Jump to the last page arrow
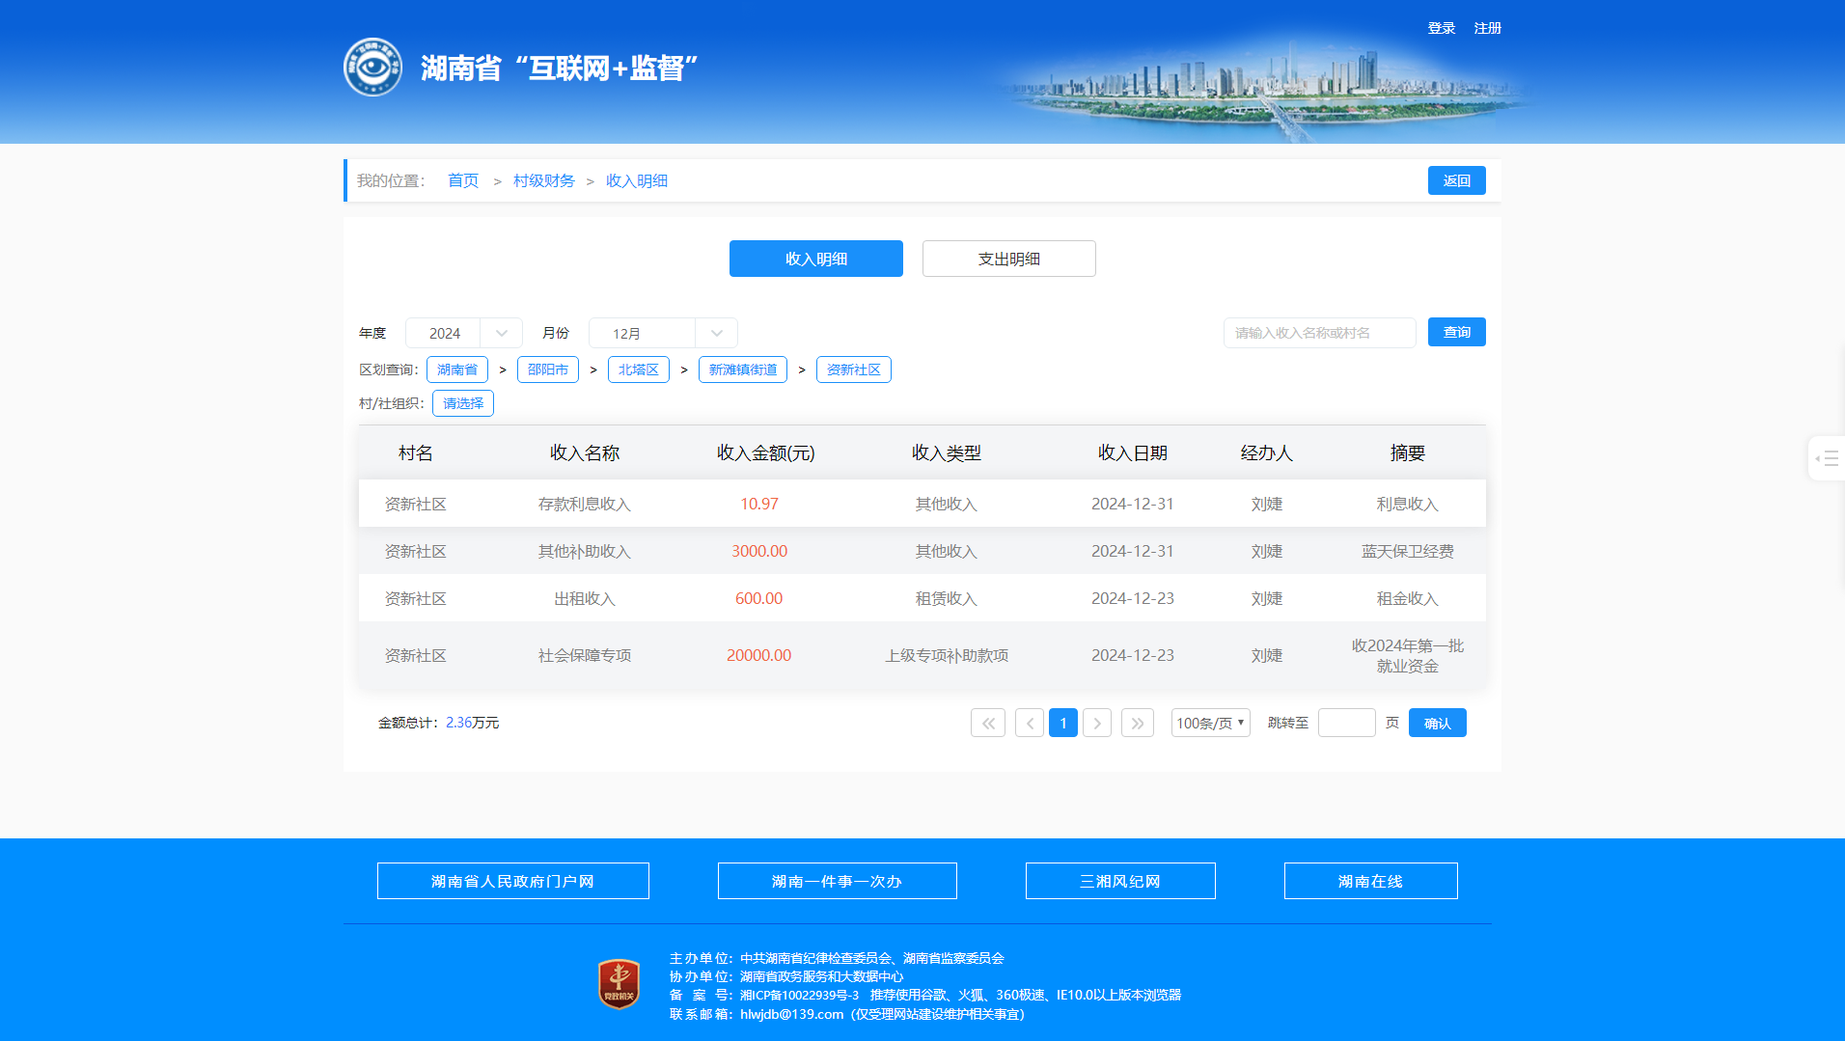This screenshot has width=1845, height=1041. (x=1137, y=723)
